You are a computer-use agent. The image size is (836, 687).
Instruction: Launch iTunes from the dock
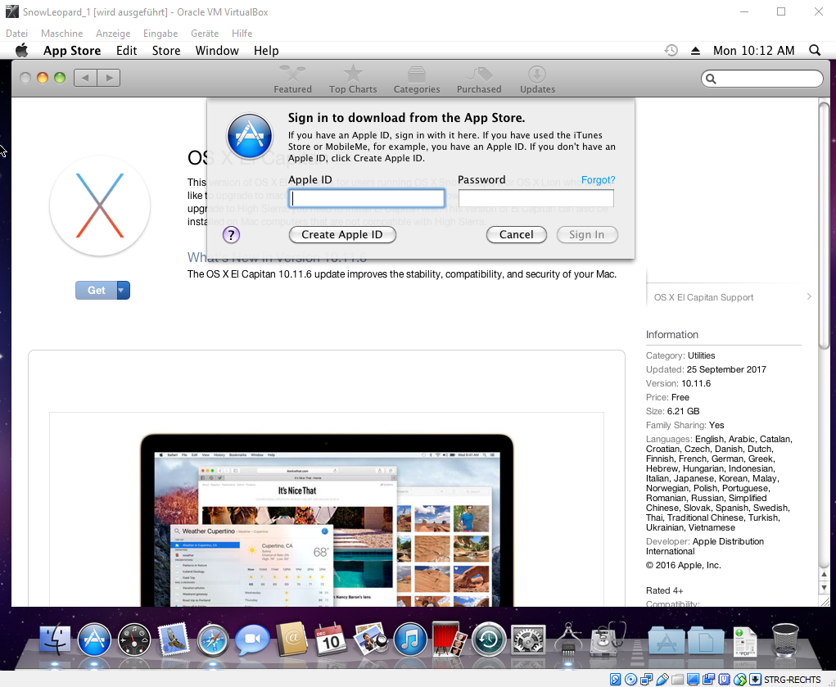pos(409,639)
